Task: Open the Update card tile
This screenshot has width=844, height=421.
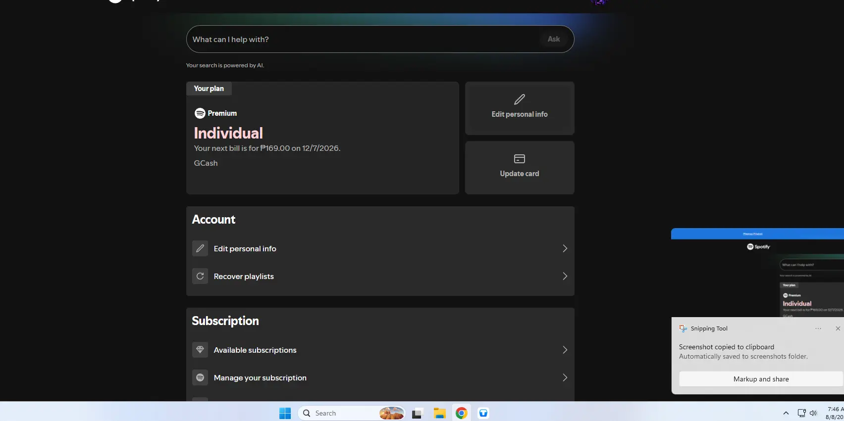Action: point(520,168)
